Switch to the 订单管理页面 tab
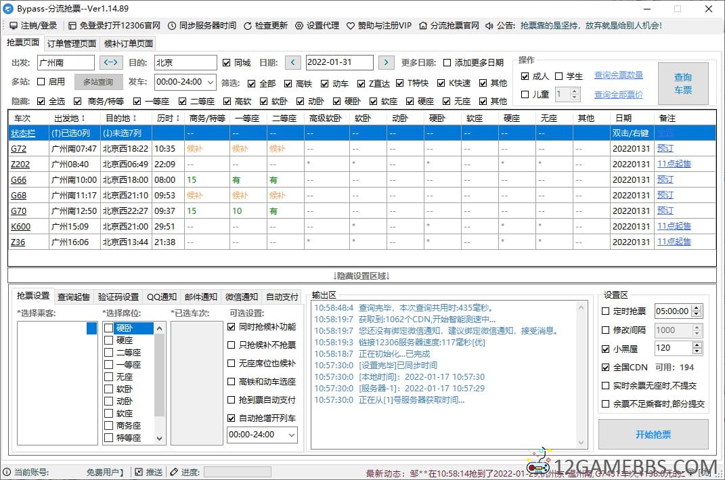 click(x=72, y=43)
